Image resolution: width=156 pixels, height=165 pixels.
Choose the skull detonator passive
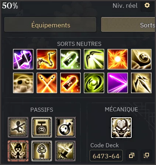coord(42,127)
